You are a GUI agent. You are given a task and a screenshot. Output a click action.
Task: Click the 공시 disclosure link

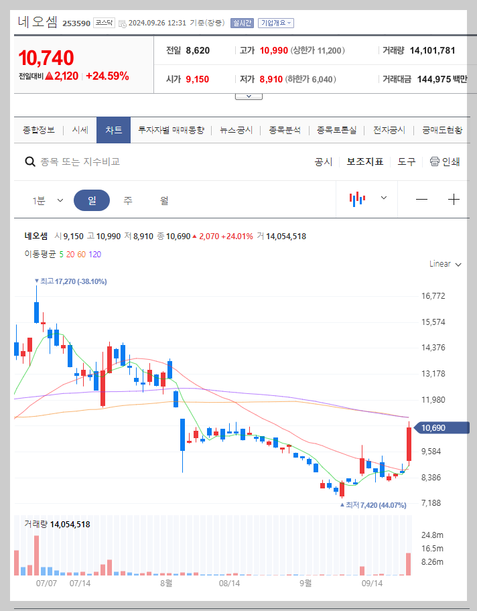pos(324,161)
